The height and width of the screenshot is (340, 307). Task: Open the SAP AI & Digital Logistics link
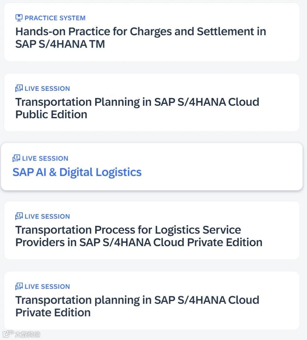(77, 172)
